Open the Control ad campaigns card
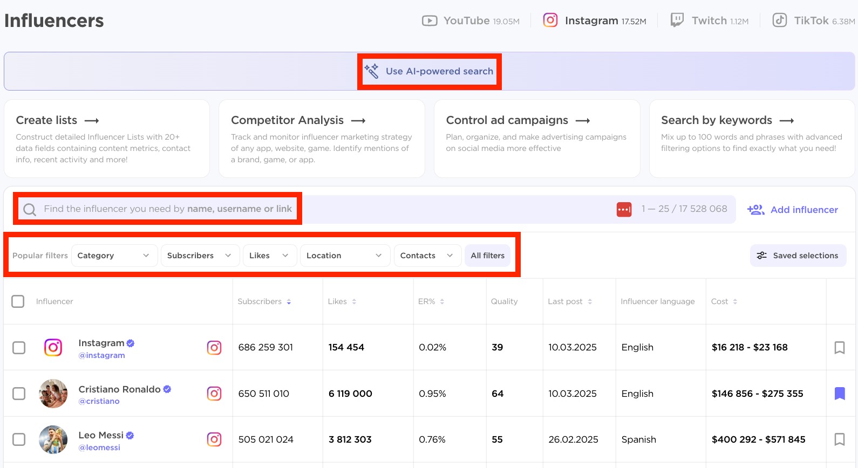The height and width of the screenshot is (468, 858). tap(537, 139)
